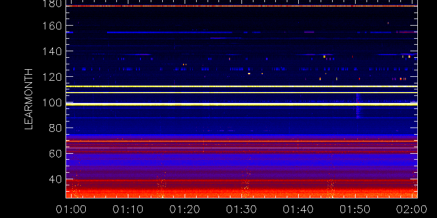The width and height of the screenshot is (437, 218).
Task: Select the 160 frequency axis label
Action: 52,26
